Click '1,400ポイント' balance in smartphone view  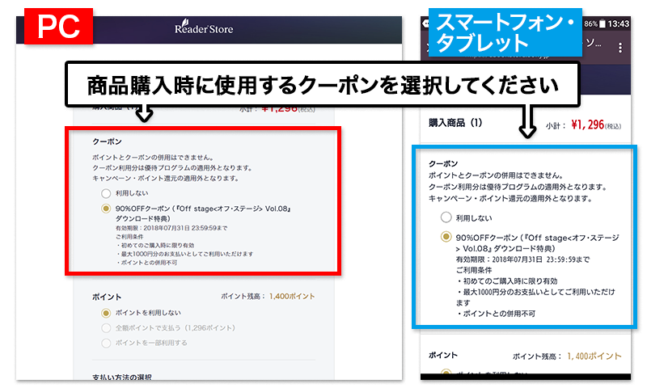click(x=594, y=356)
